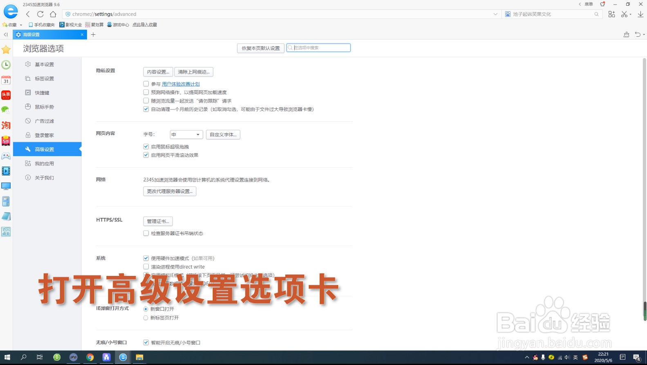Select 新标签页打开 radio button
Viewport: 647px width, 365px height.
click(146, 318)
